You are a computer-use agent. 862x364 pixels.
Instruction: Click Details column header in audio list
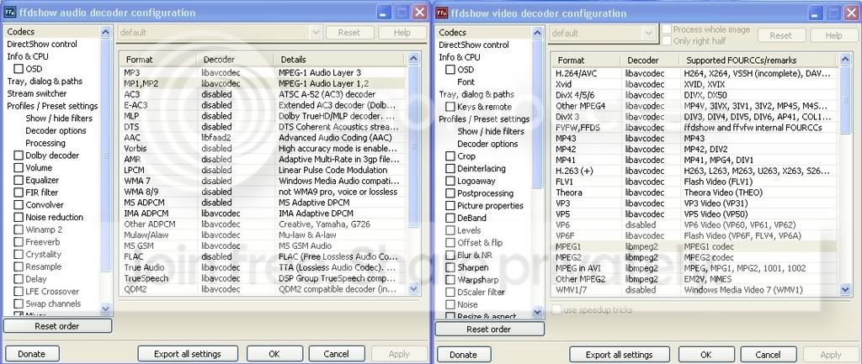[340, 59]
